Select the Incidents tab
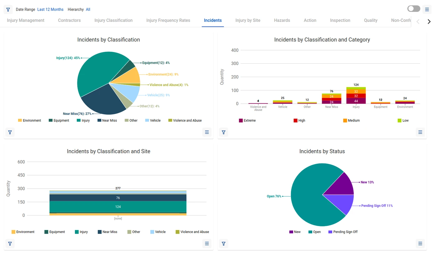The image size is (437, 257). coord(213,20)
